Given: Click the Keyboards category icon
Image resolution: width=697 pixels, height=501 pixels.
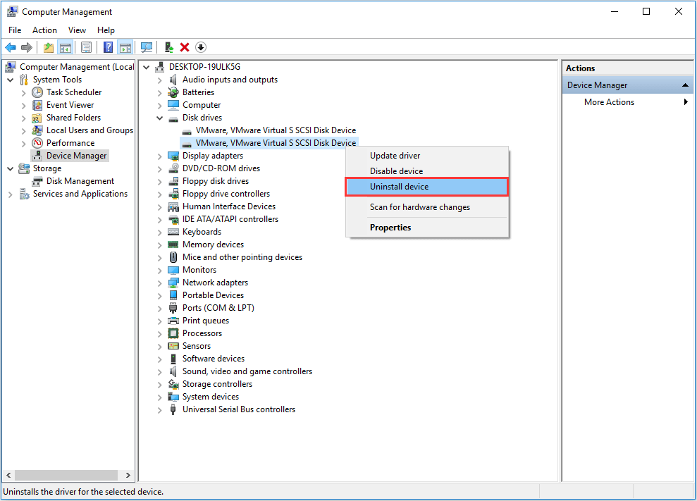Looking at the screenshot, I should tap(173, 232).
